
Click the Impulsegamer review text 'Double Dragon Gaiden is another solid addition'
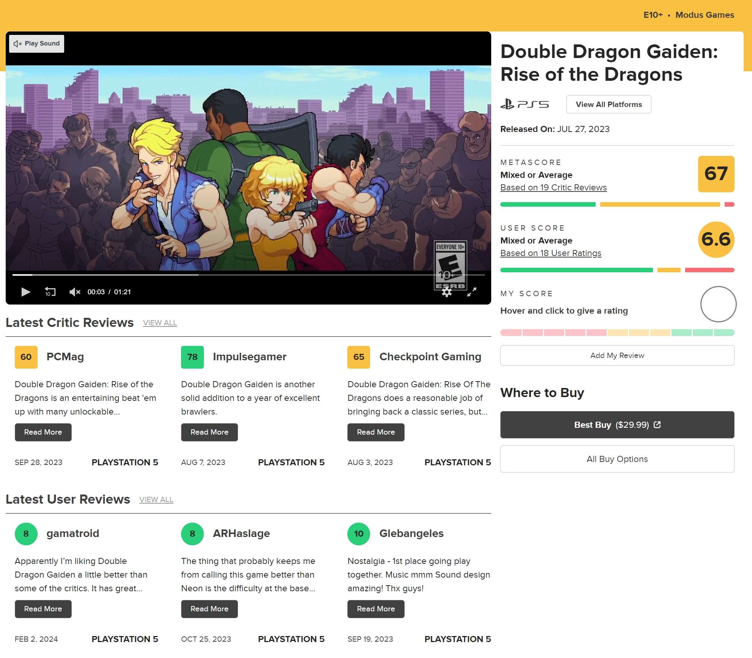pos(250,398)
